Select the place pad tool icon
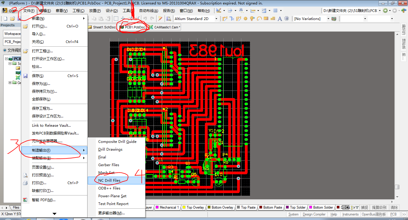This screenshot has width=408, height=220. pos(246,19)
